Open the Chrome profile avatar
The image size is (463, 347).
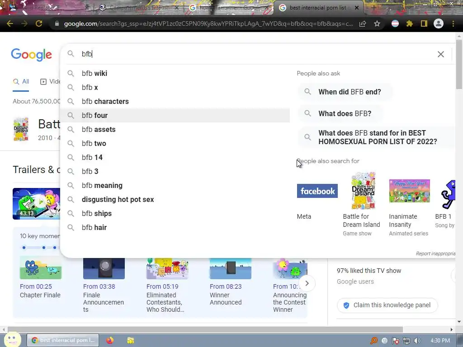[x=439, y=23]
